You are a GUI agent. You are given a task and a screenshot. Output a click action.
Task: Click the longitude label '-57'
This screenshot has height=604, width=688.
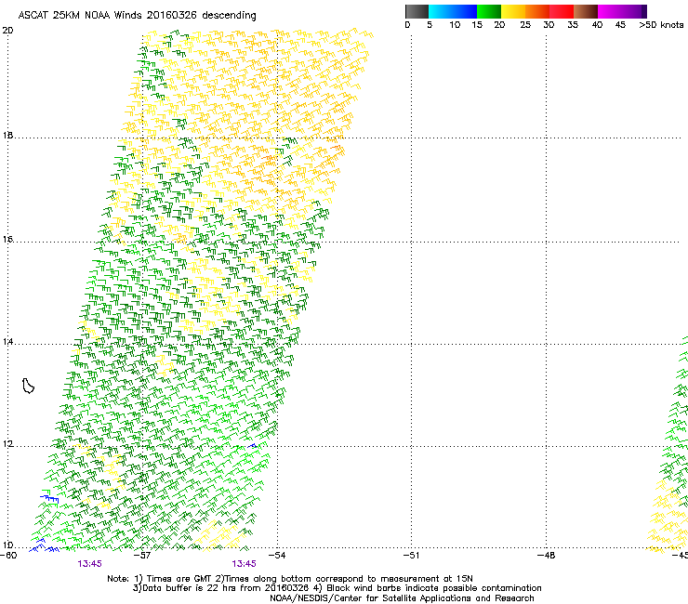pos(142,556)
